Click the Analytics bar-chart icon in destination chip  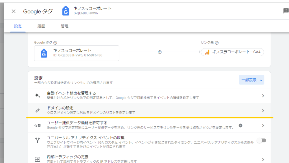pyautogui.click(x=207, y=52)
